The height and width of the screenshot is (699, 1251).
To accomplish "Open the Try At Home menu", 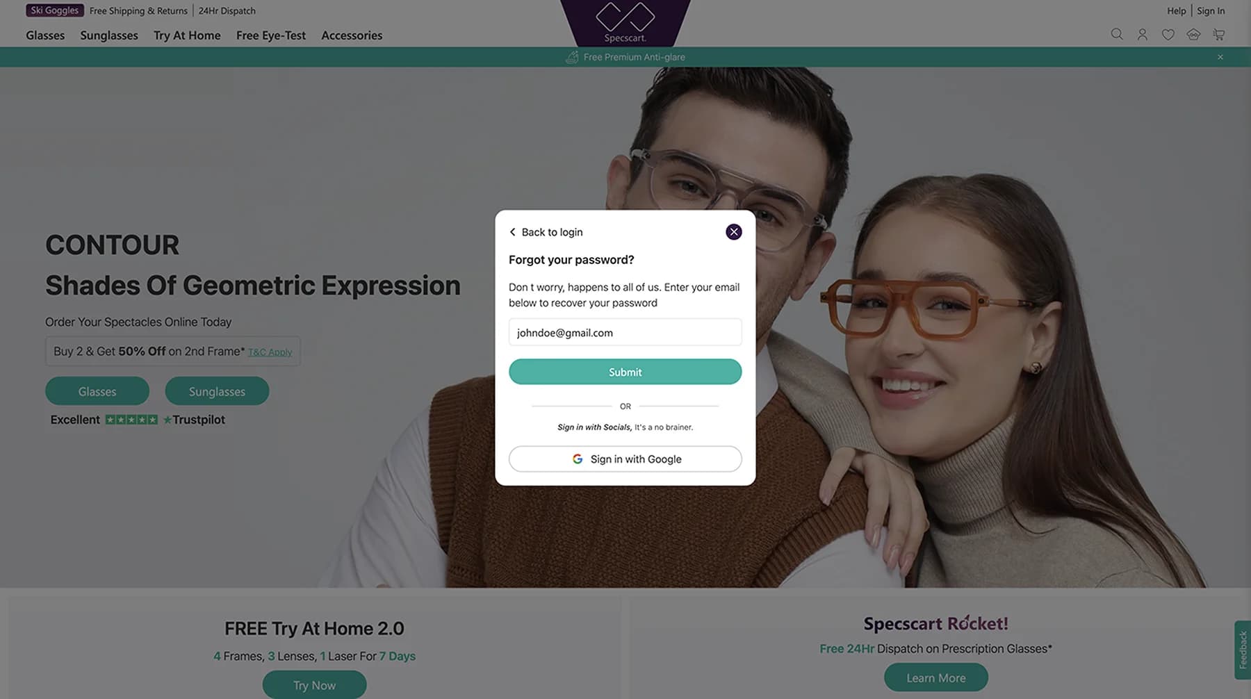I will click(x=187, y=35).
